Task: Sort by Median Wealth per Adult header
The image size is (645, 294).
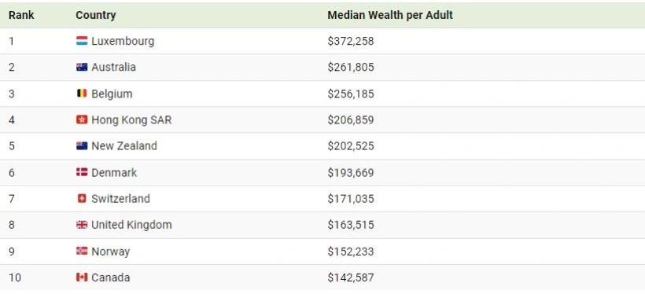Action: coord(390,15)
